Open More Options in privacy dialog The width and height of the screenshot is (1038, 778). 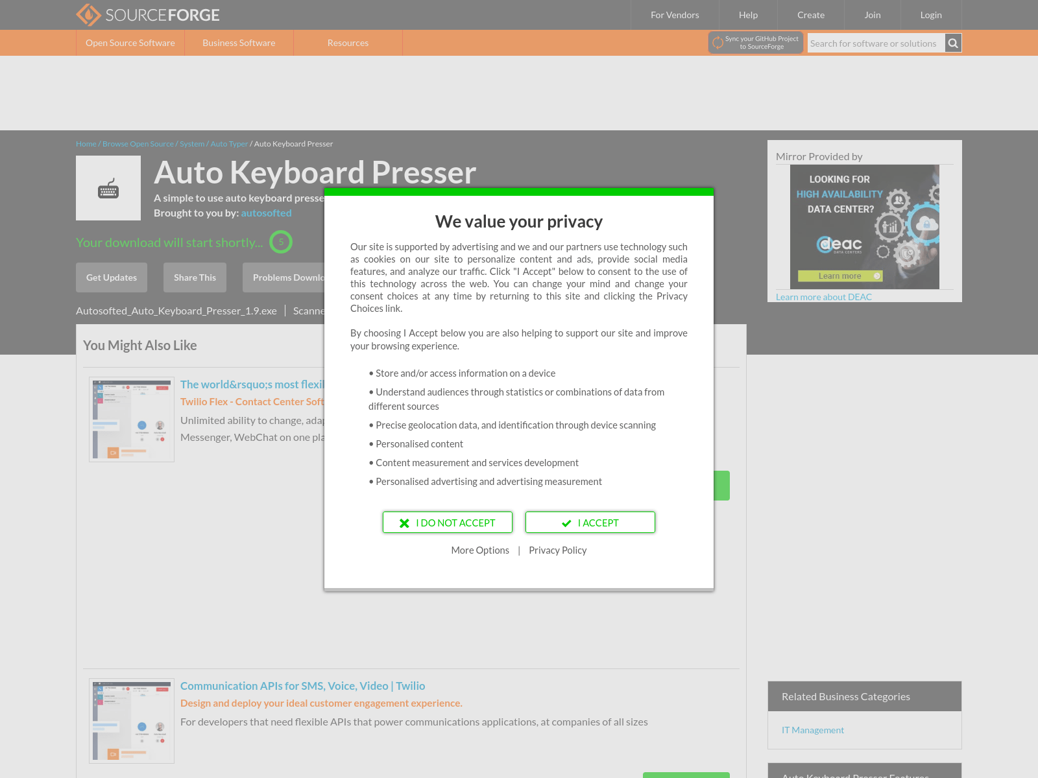pyautogui.click(x=480, y=550)
